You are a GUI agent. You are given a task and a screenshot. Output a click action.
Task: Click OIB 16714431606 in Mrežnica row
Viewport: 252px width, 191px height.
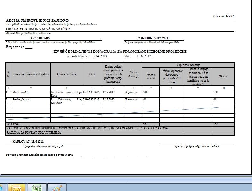tap(91, 92)
